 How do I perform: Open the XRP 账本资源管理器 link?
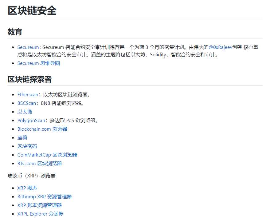[x=40, y=205]
